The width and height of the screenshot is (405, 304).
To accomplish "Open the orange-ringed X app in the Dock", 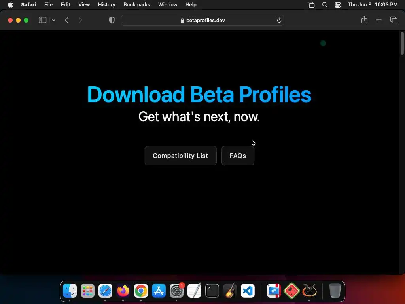I will pyautogui.click(x=309, y=291).
